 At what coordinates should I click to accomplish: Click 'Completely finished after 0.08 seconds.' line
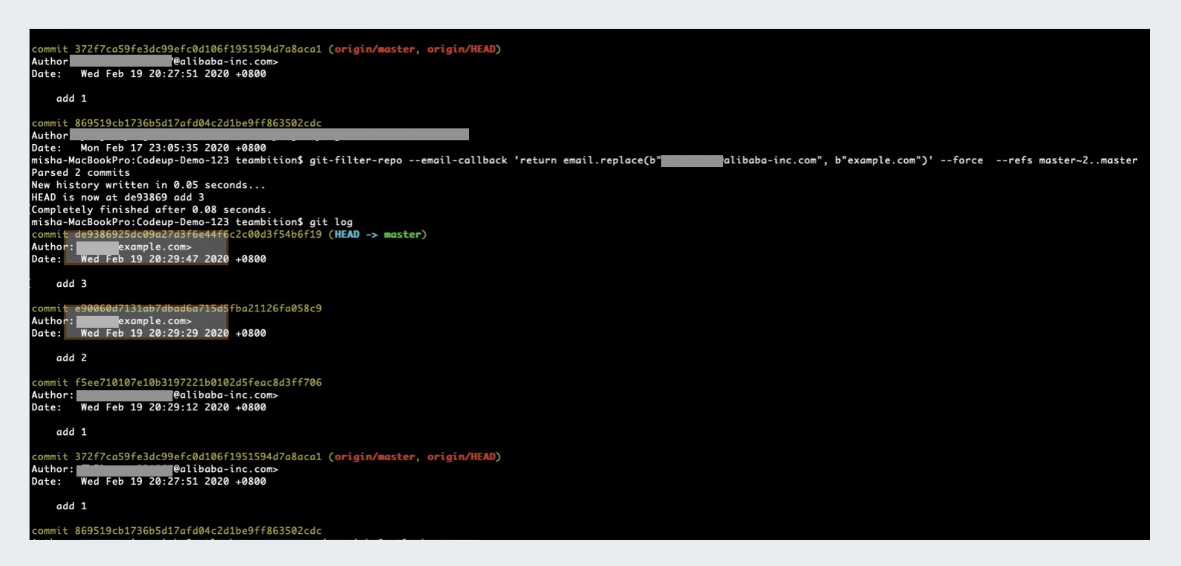click(152, 210)
